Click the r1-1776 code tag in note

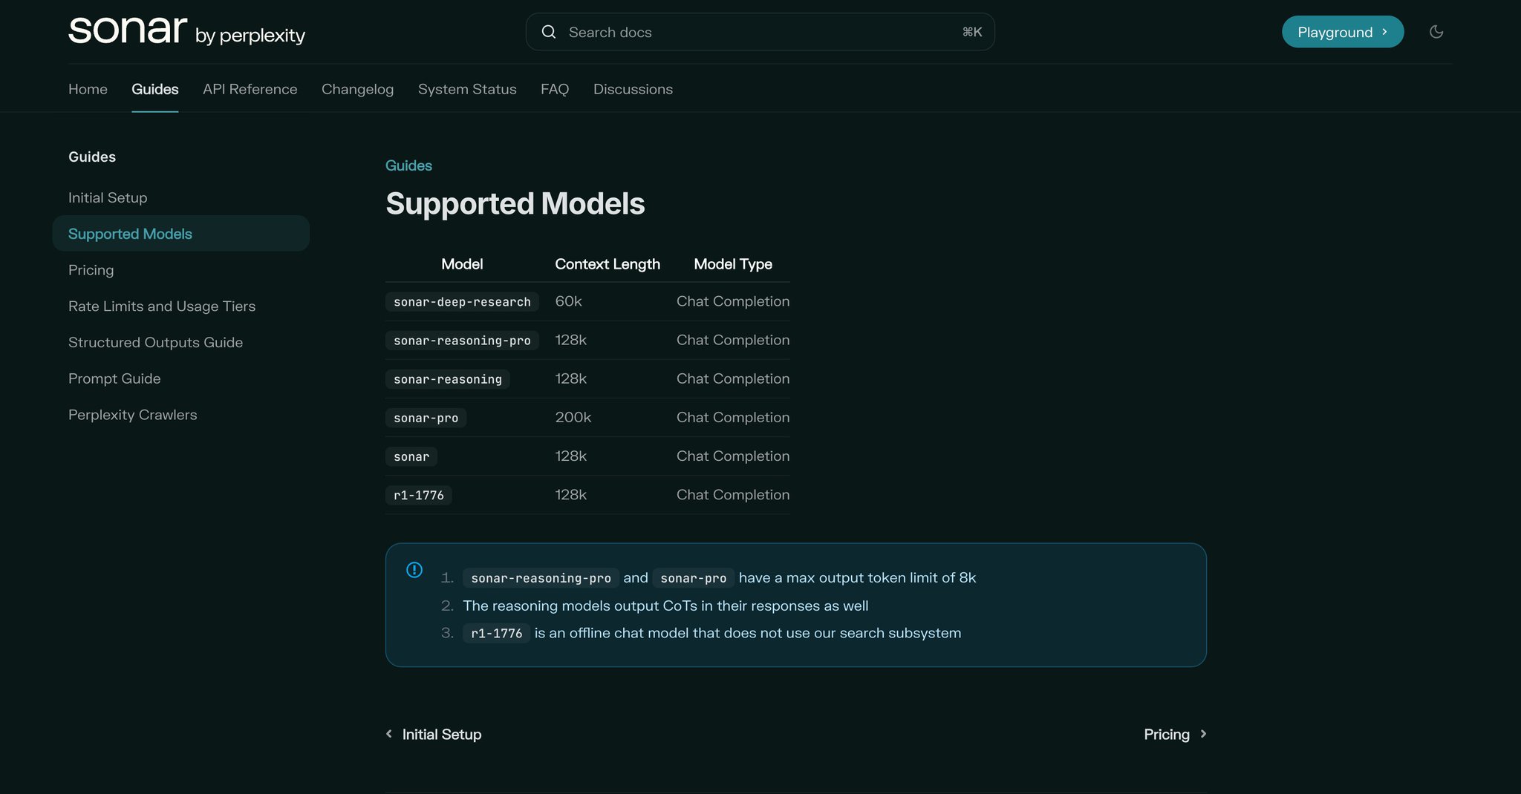tap(496, 633)
